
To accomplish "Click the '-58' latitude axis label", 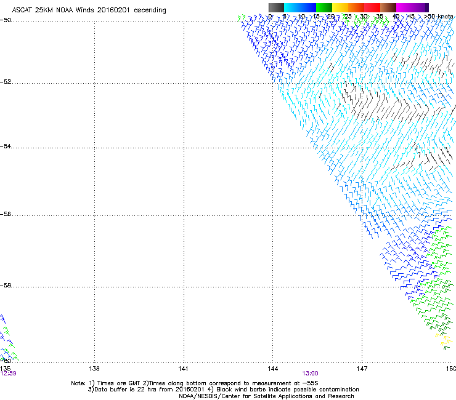I will [x=6, y=286].
